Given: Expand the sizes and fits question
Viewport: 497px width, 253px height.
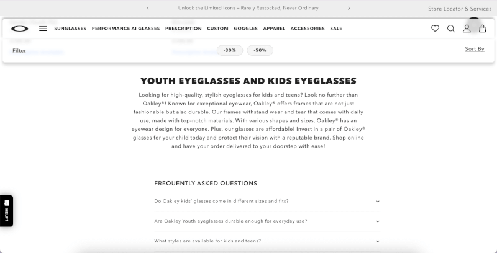Looking at the screenshot, I should pos(267,201).
